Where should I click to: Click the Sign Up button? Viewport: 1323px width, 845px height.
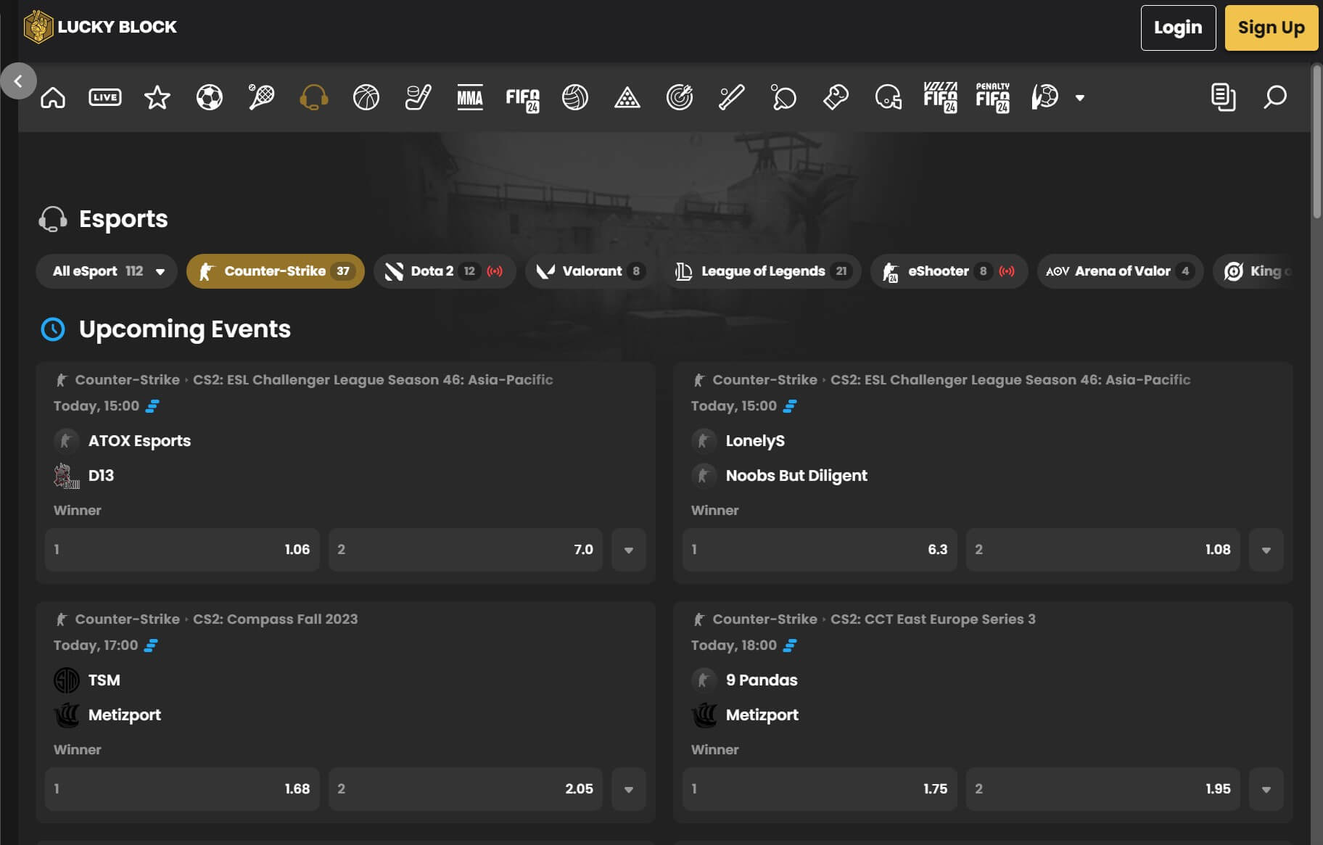(1271, 28)
